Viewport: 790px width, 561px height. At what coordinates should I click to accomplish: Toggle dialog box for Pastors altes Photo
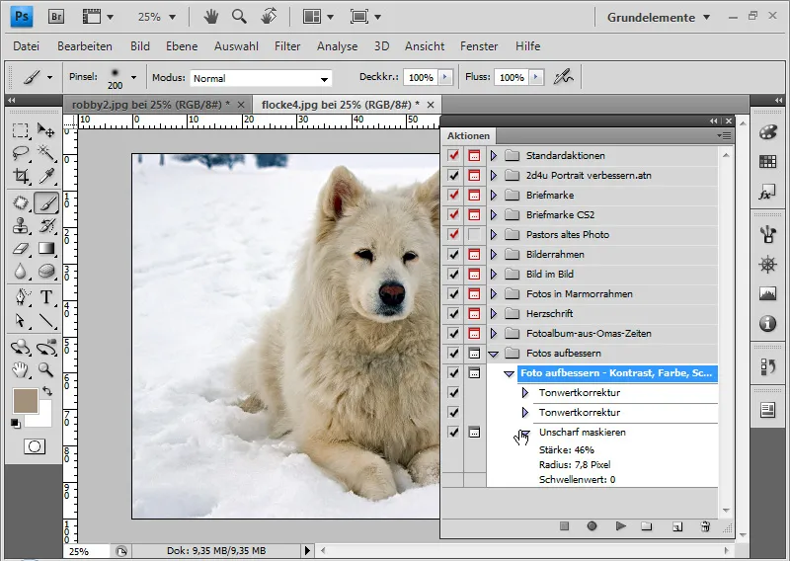click(x=474, y=234)
